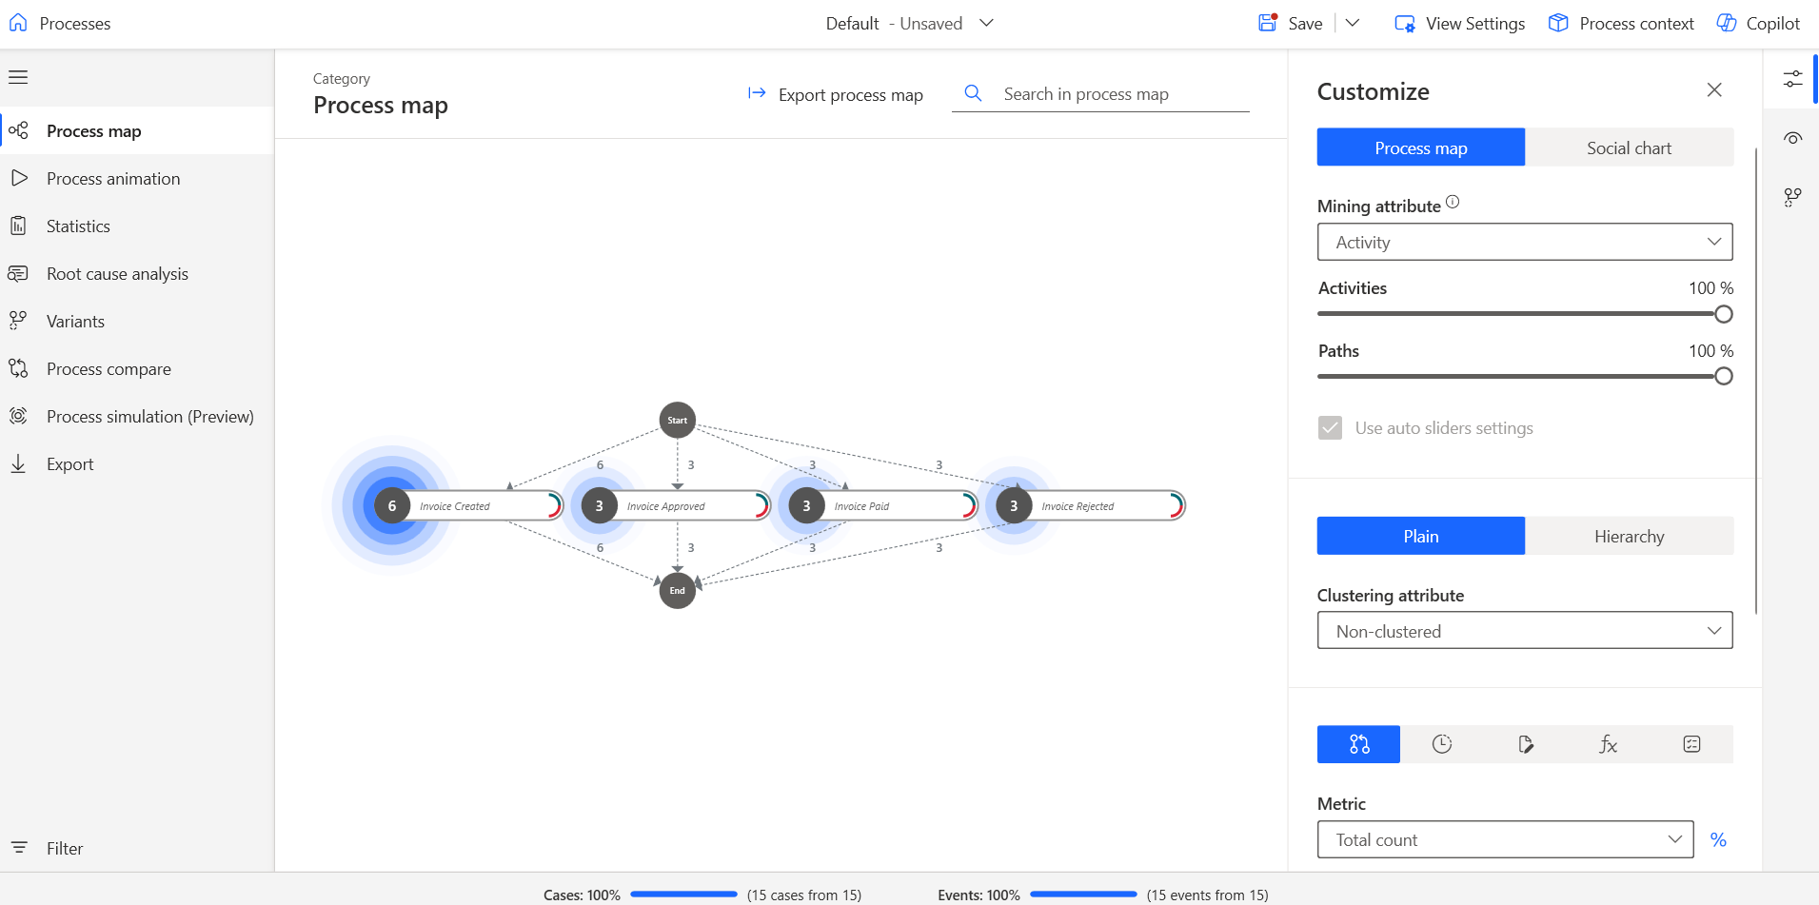Click the Activities slider handle
Screen dimensions: 1819x905
(x=1723, y=314)
